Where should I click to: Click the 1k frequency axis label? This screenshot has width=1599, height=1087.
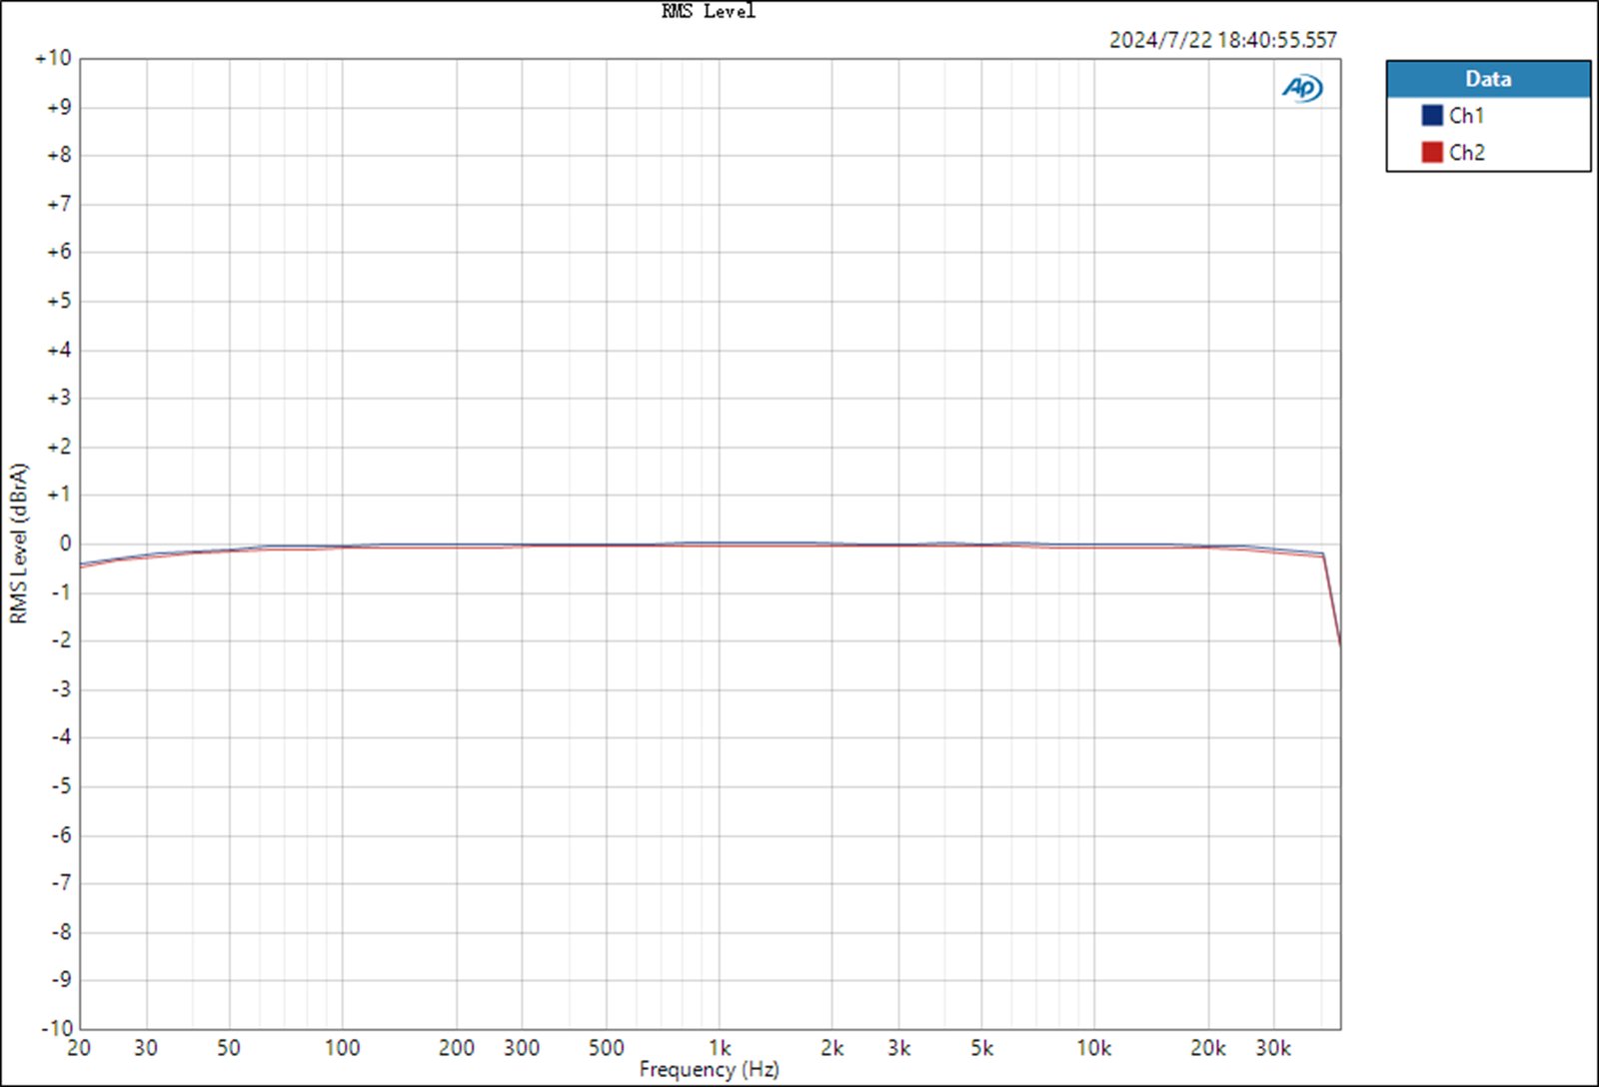click(719, 1048)
